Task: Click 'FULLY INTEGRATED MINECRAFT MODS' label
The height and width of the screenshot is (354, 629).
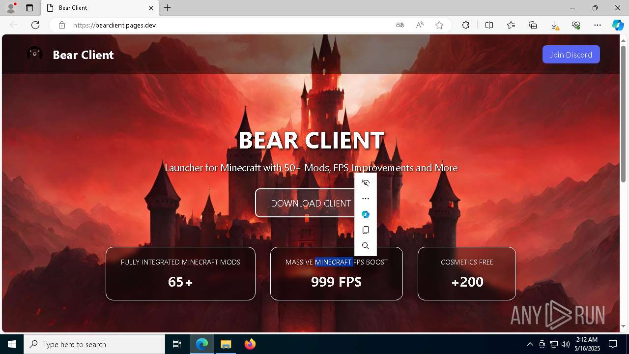Action: point(180,262)
